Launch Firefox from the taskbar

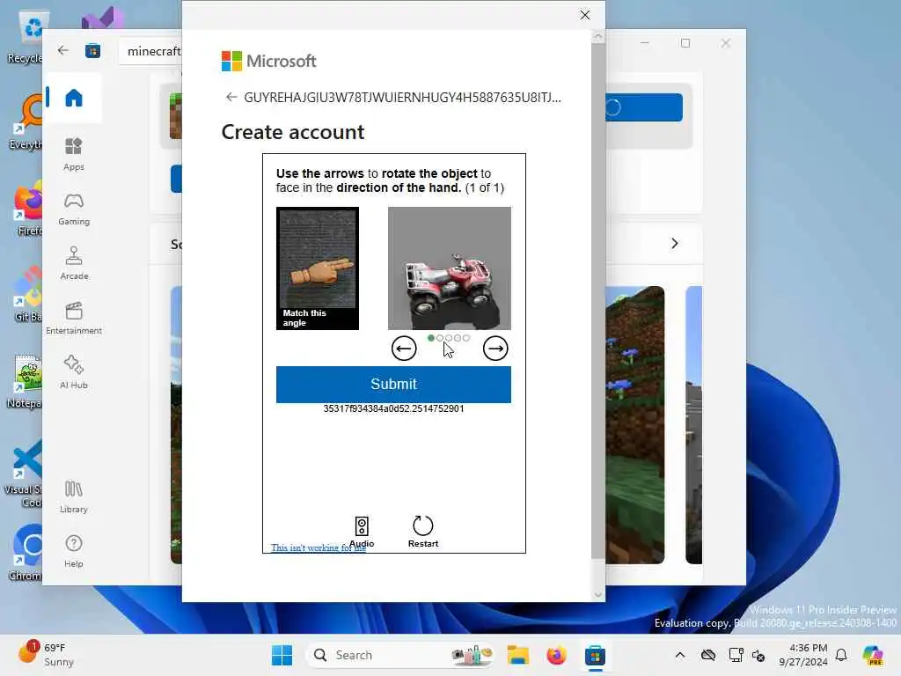tap(556, 655)
